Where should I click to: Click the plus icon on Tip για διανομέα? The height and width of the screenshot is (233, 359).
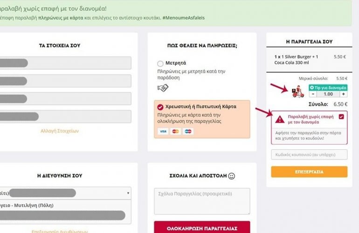311,88
